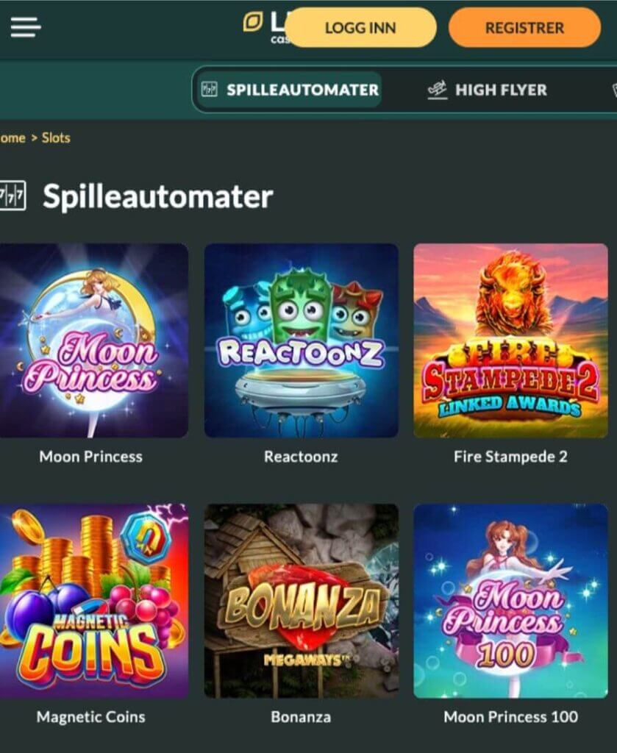Click the Reactoonz title label
The image size is (617, 753).
[301, 456]
